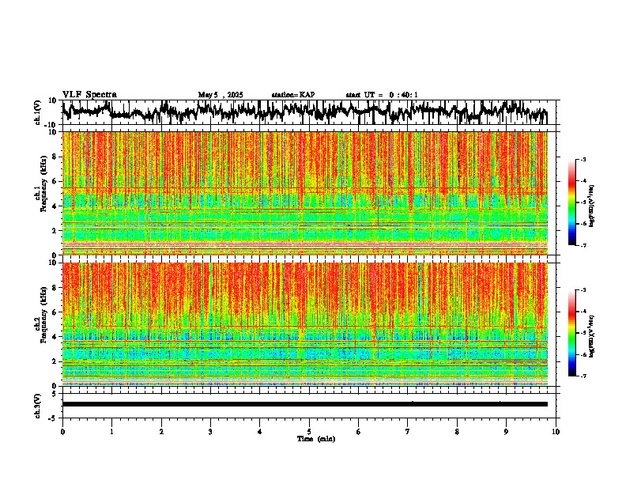Click the time axis tick label "3"
This screenshot has height=484, width=626.
[210, 432]
